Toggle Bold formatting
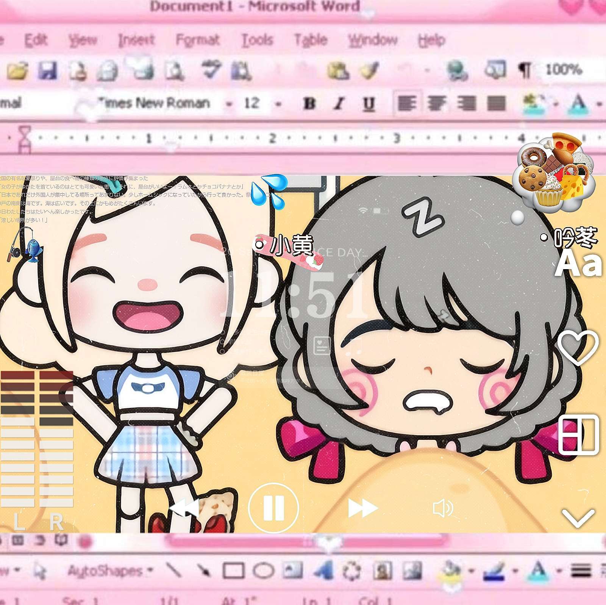Viewport: 606px width, 605px height. tap(309, 103)
